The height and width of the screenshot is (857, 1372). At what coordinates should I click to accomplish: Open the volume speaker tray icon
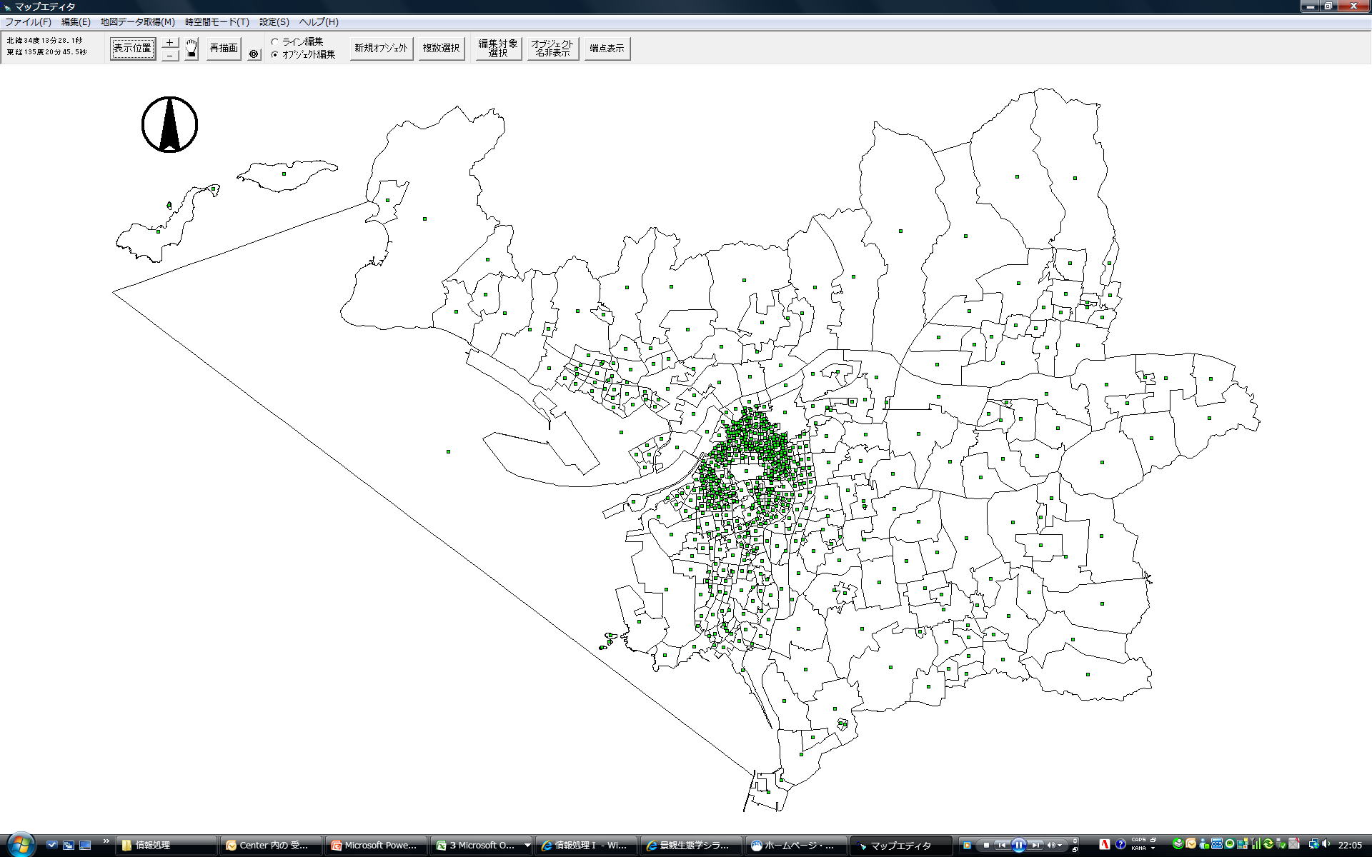pos(1326,844)
